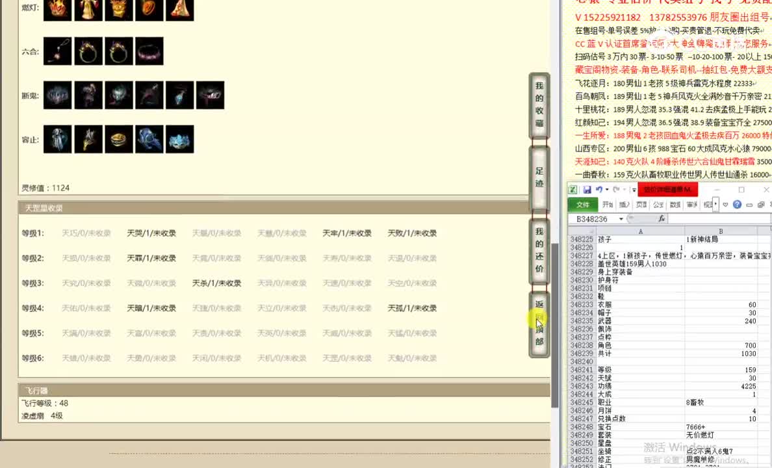Screen dimensions: 772x468
Task: Click the mask icon at the end of 容止 row
Action: (179, 138)
